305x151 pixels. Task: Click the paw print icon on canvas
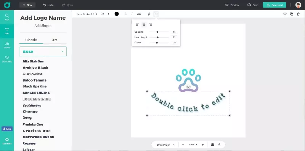(188, 80)
